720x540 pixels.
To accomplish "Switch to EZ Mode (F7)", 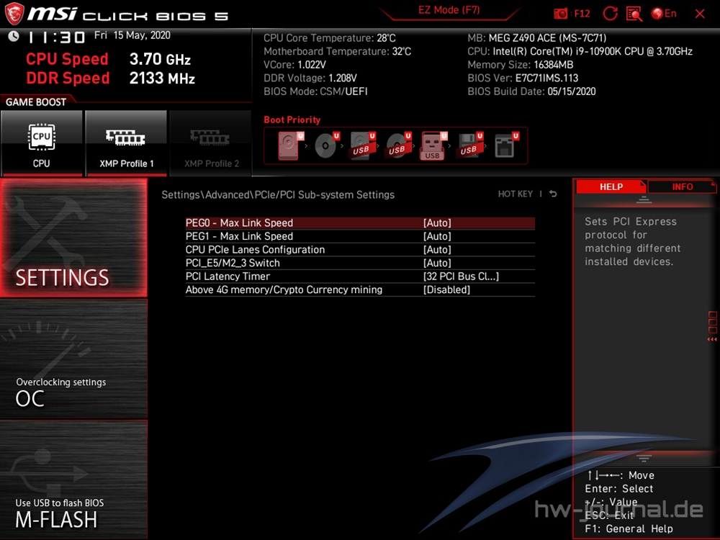I will click(x=449, y=11).
